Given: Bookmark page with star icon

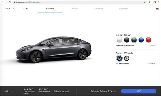Looking at the screenshot, I should [x=145, y=2].
